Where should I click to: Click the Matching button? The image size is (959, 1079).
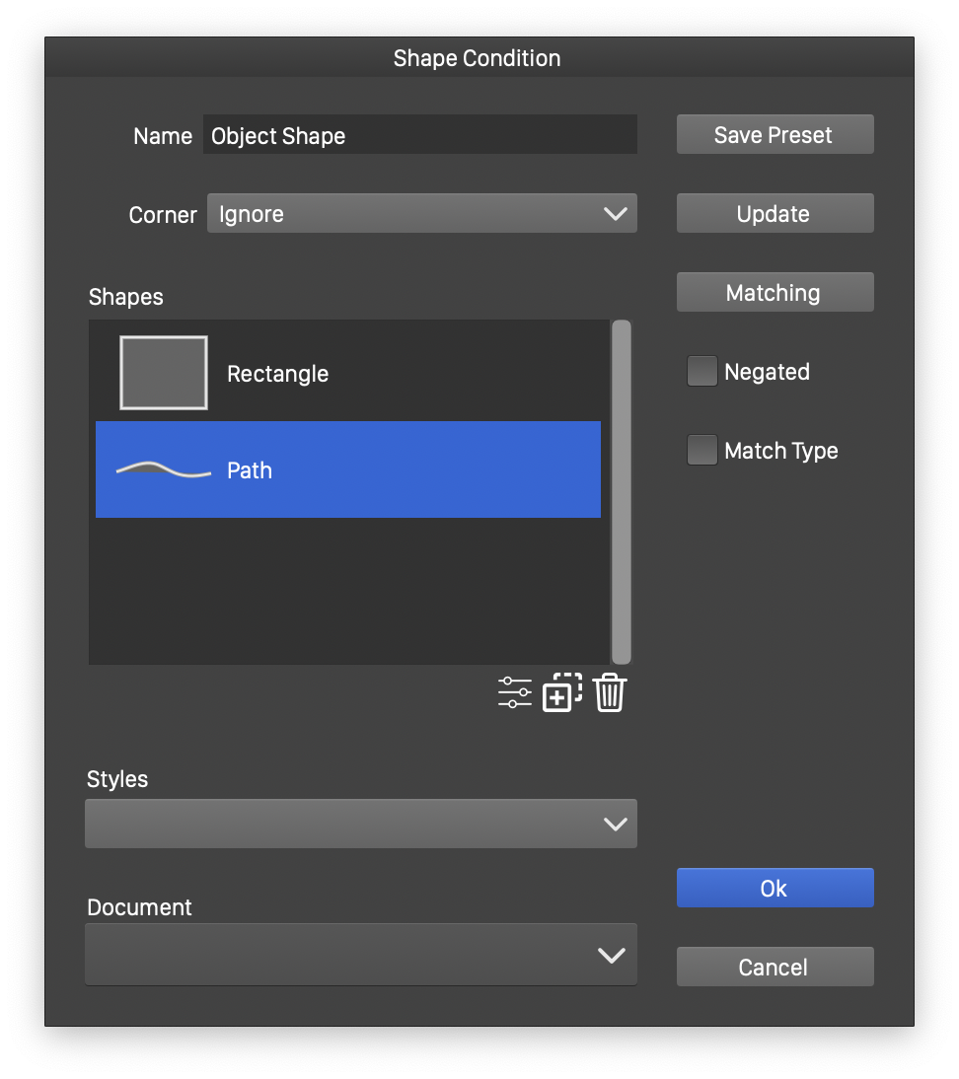click(x=775, y=293)
